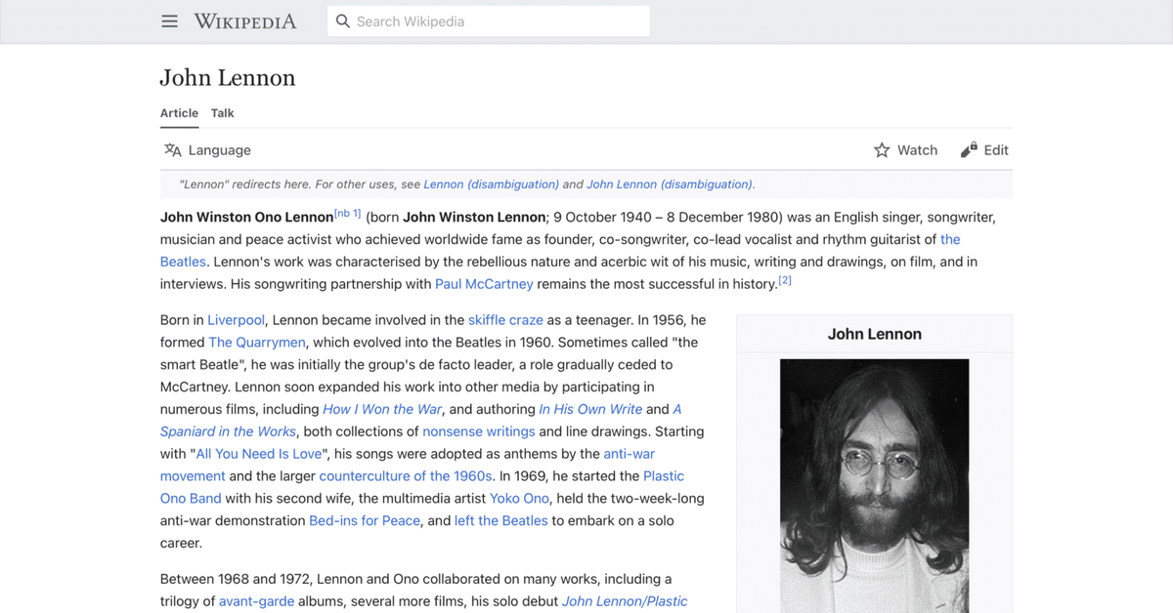1173x613 pixels.
Task: Open A Spaniard in the Works link
Action: pos(228,431)
